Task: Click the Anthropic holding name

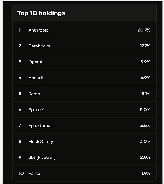Action: pyautogui.click(x=38, y=30)
